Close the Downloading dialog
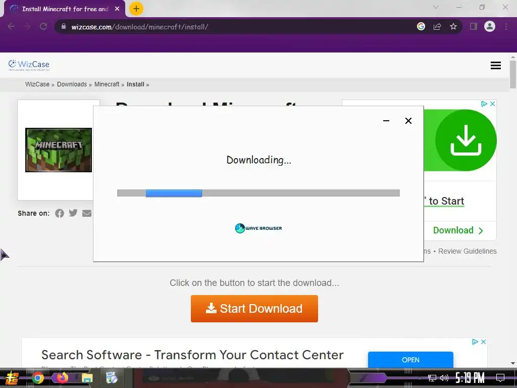The height and width of the screenshot is (388, 517). 408,121
